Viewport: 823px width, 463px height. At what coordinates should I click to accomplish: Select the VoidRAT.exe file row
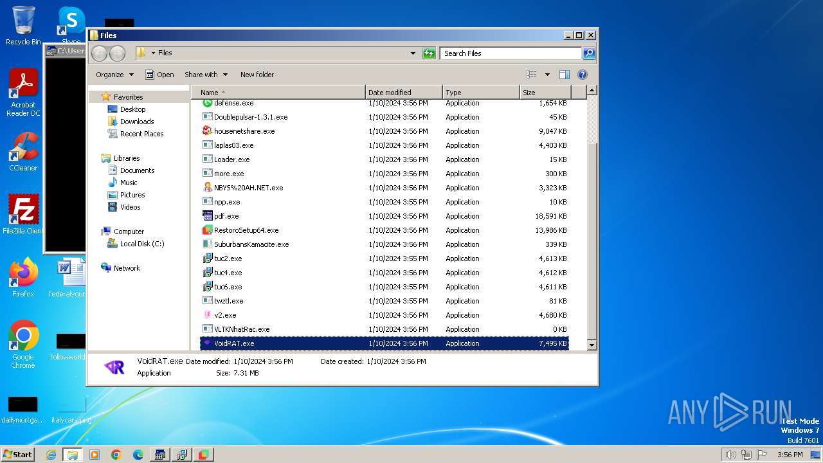(384, 343)
